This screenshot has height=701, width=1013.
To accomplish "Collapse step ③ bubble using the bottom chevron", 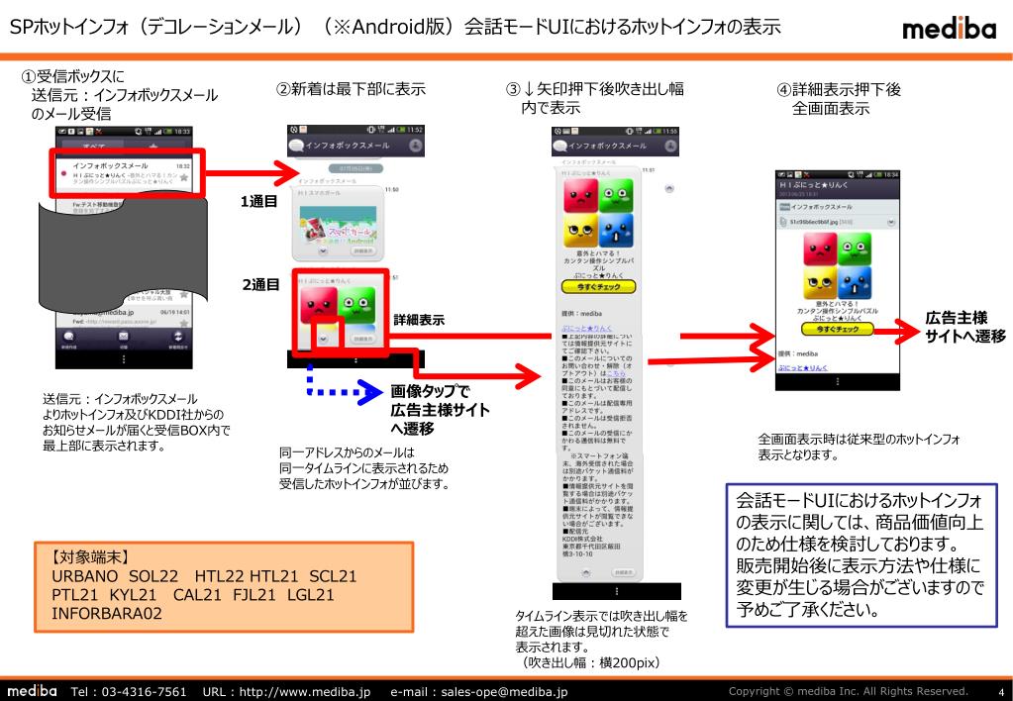I will pos(586,572).
